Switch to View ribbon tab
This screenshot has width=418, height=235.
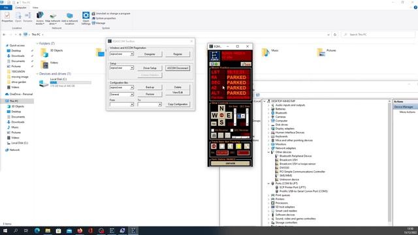(35, 7)
